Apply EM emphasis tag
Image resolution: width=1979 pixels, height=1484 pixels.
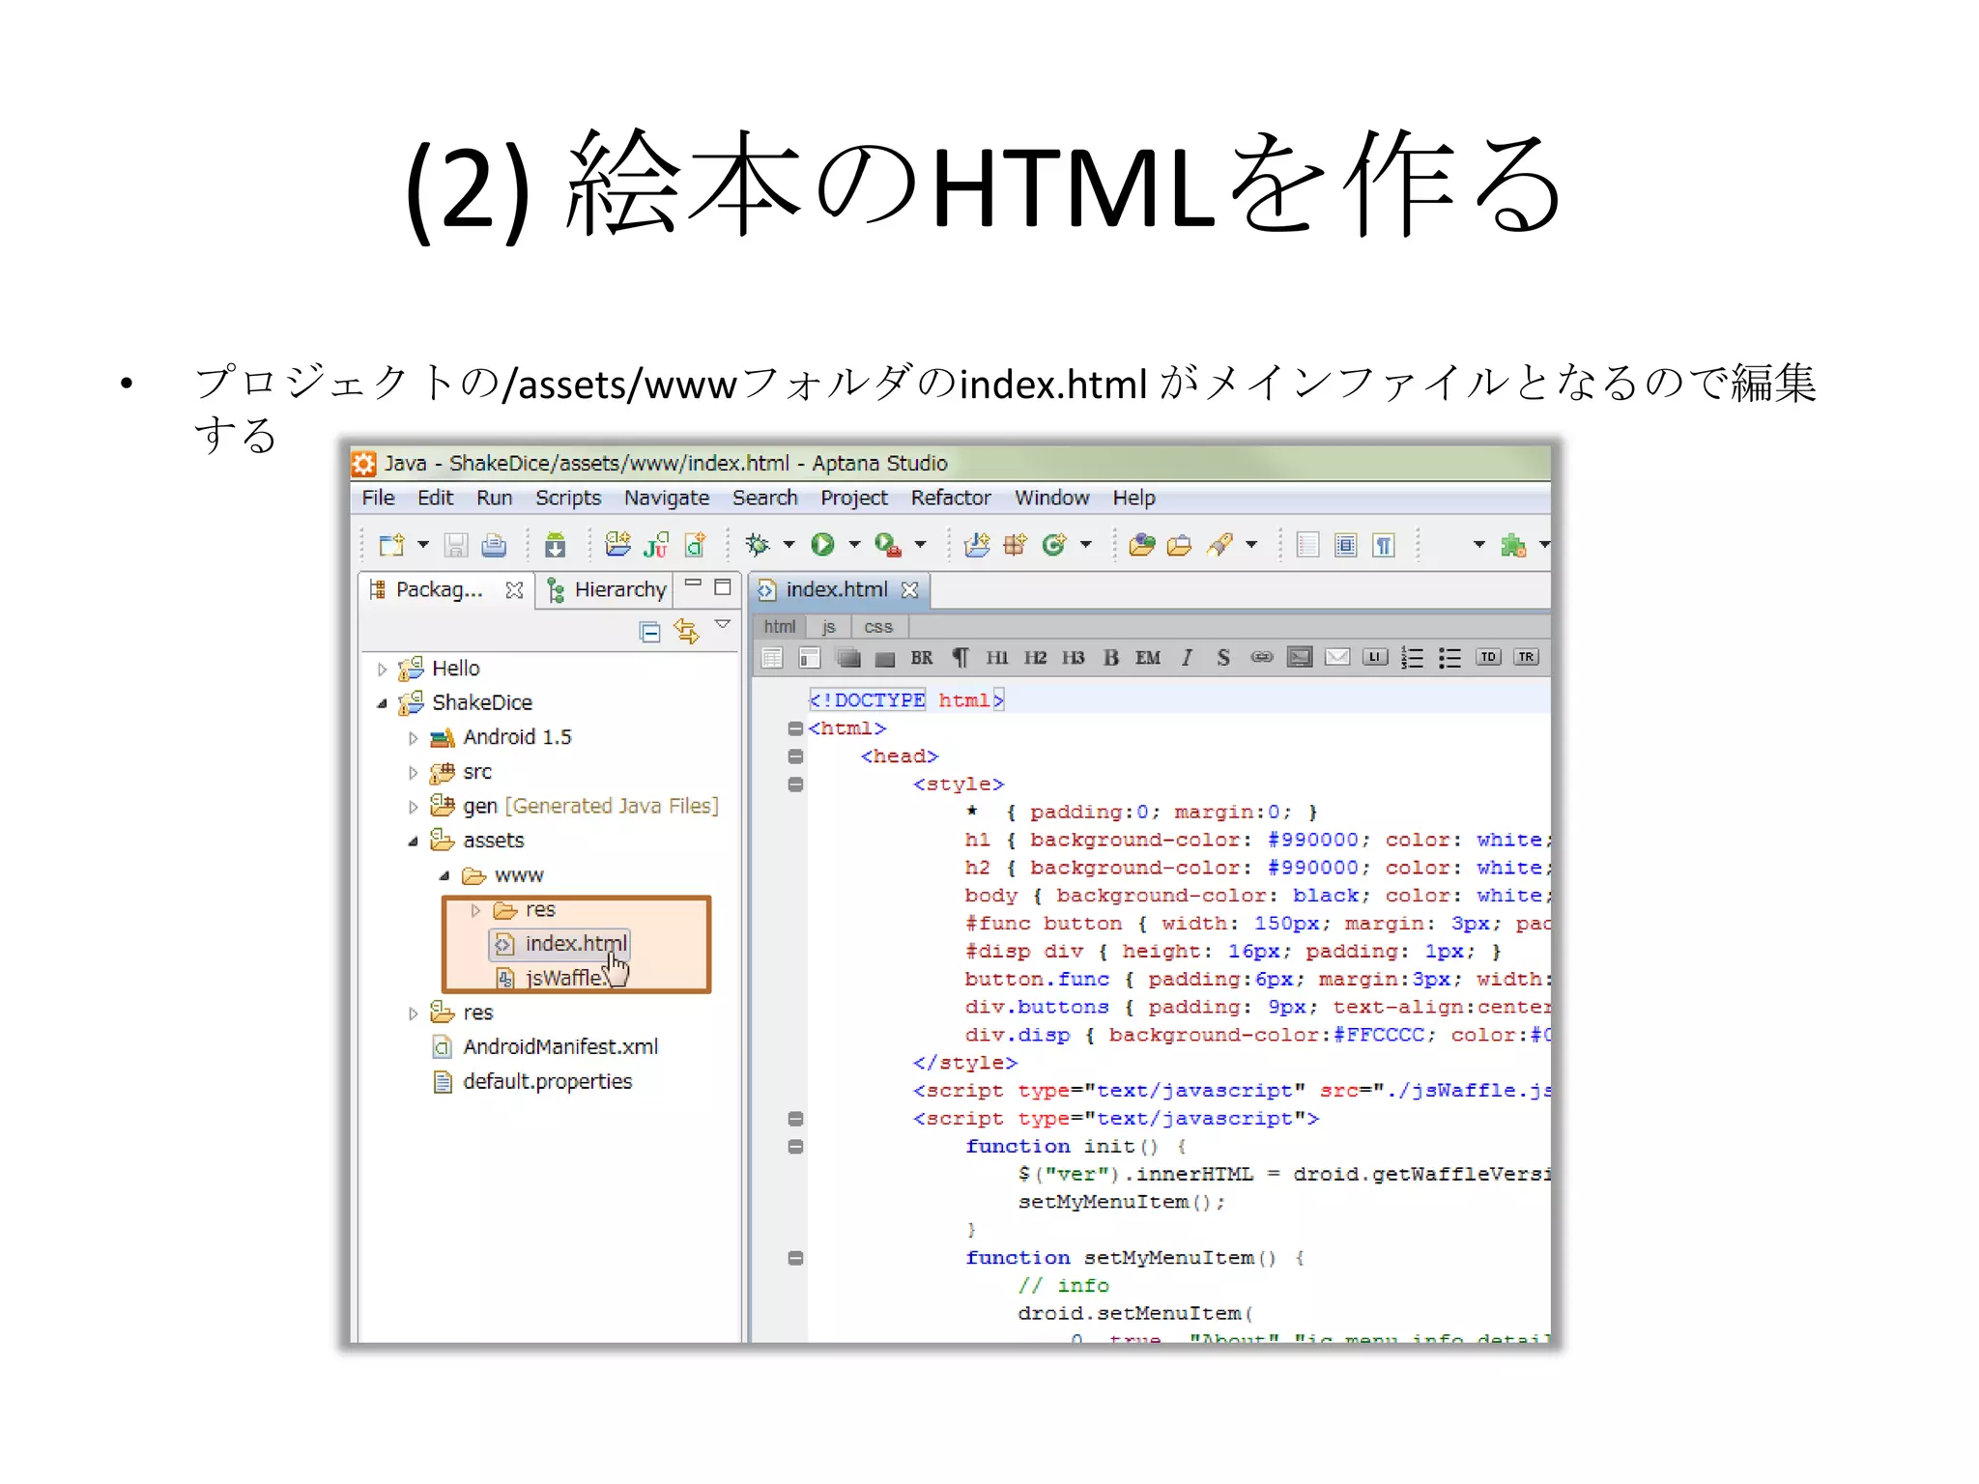[1148, 658]
